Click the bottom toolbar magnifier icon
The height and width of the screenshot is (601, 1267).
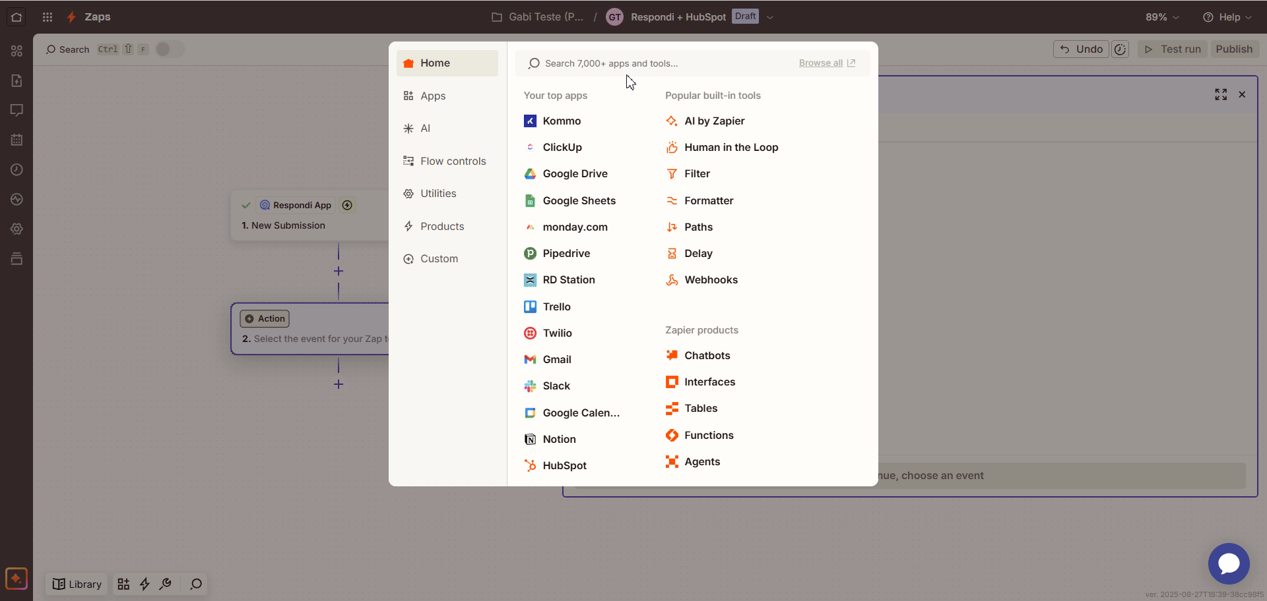pyautogui.click(x=196, y=585)
